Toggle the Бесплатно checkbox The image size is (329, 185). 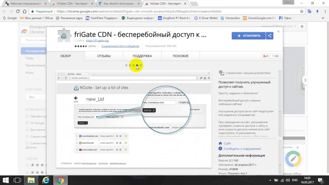27,129
